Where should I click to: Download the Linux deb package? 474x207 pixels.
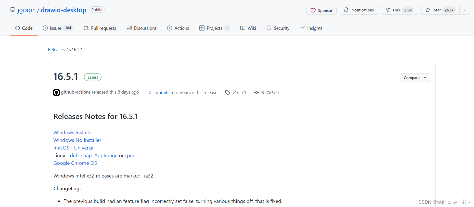(74, 155)
